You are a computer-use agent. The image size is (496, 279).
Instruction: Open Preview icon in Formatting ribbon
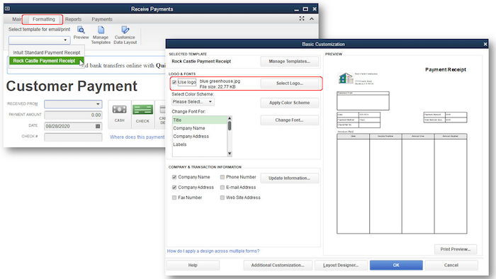coord(81,33)
